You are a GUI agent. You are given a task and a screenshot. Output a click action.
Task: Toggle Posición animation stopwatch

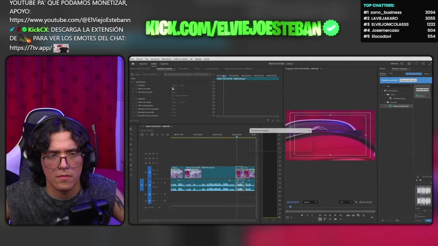136,85
